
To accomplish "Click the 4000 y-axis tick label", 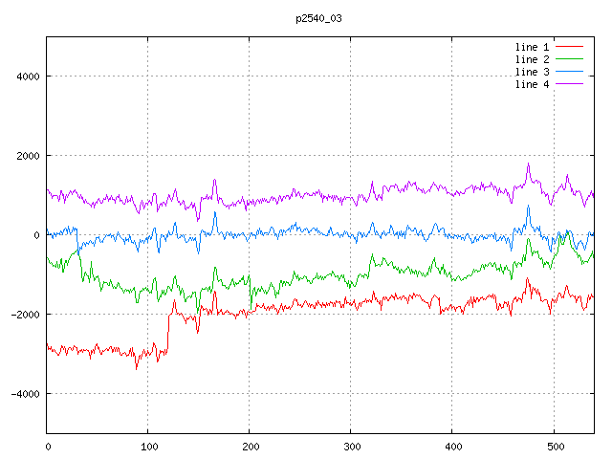I will coord(27,76).
